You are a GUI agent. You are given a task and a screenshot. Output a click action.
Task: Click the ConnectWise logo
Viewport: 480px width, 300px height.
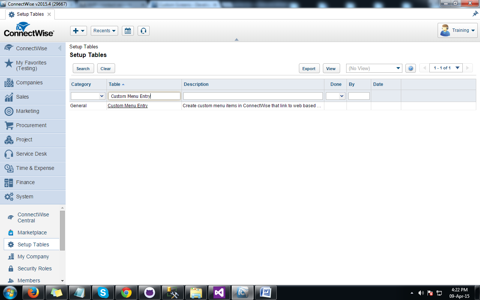pos(29,30)
